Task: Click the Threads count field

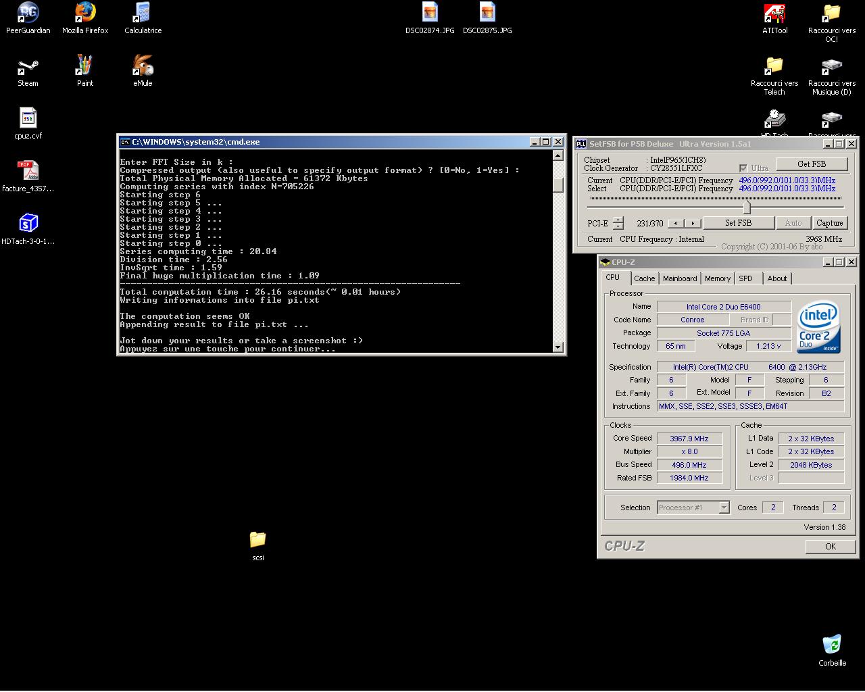Action: point(833,508)
